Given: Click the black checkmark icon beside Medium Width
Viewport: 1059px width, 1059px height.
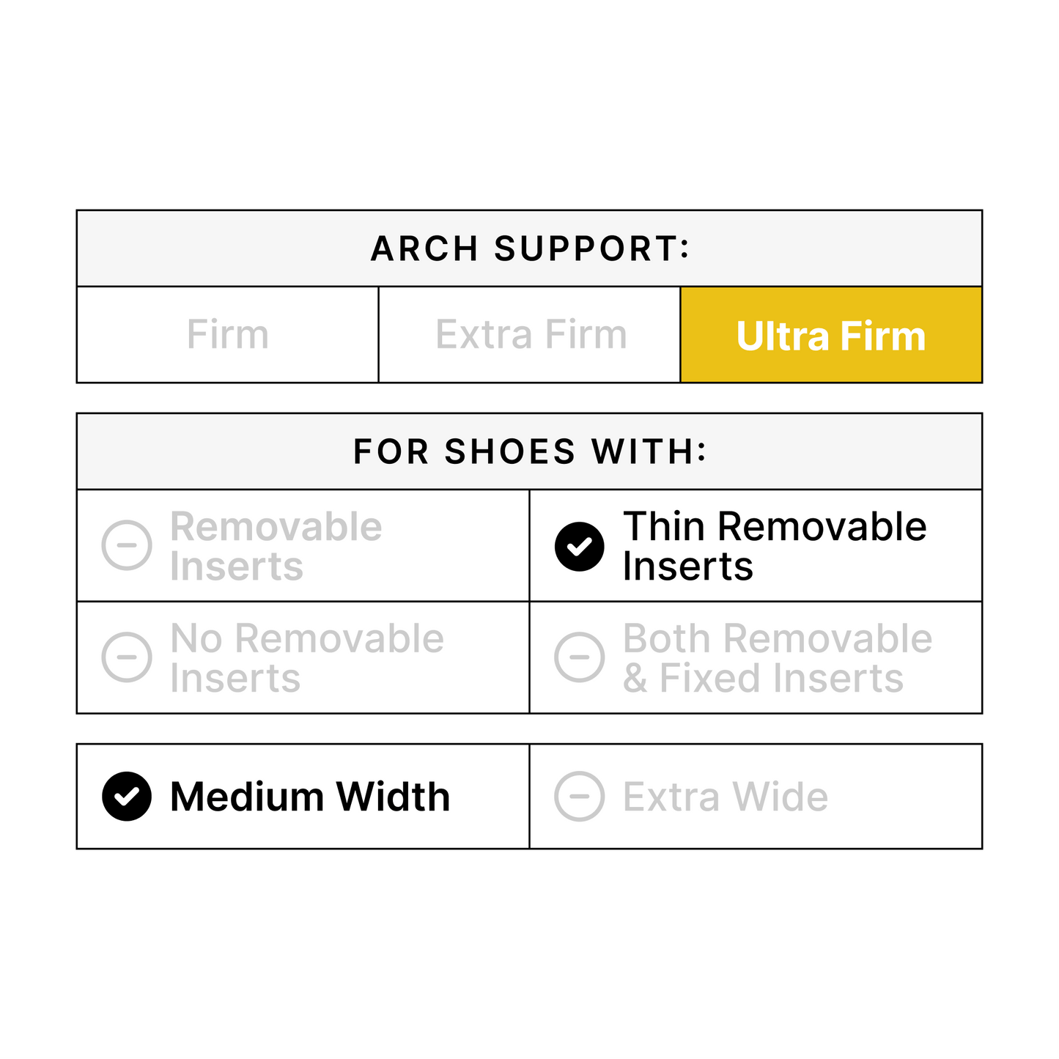Looking at the screenshot, I should coord(127,797).
